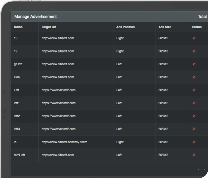The image size is (208, 178).
Task: Click the status icon for ad 16
Action: (194, 38)
